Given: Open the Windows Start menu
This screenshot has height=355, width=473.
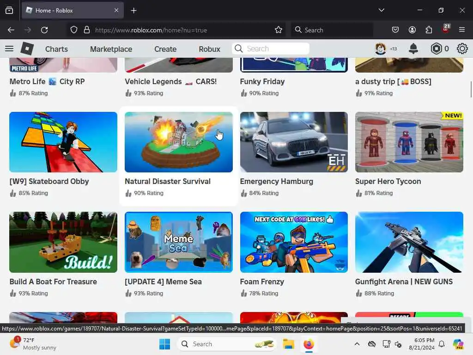Looking at the screenshot, I should 165,344.
